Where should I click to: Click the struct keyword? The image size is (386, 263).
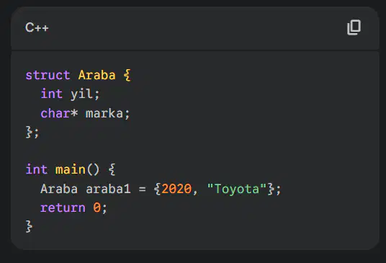(x=48, y=75)
